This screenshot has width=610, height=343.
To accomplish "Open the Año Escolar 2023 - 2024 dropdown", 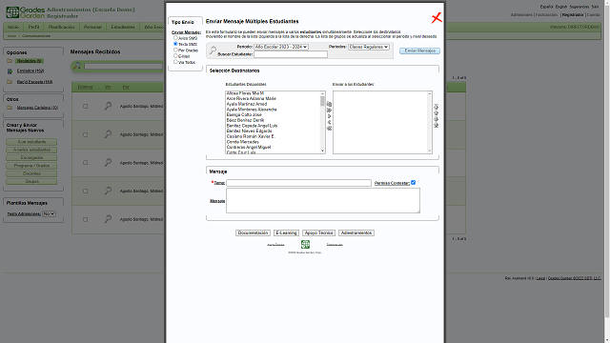I will click(281, 47).
